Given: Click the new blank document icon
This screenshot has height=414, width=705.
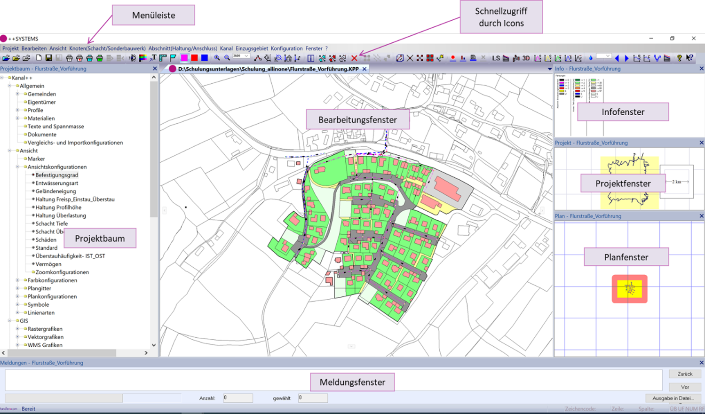Looking at the screenshot, I should click(x=39, y=58).
